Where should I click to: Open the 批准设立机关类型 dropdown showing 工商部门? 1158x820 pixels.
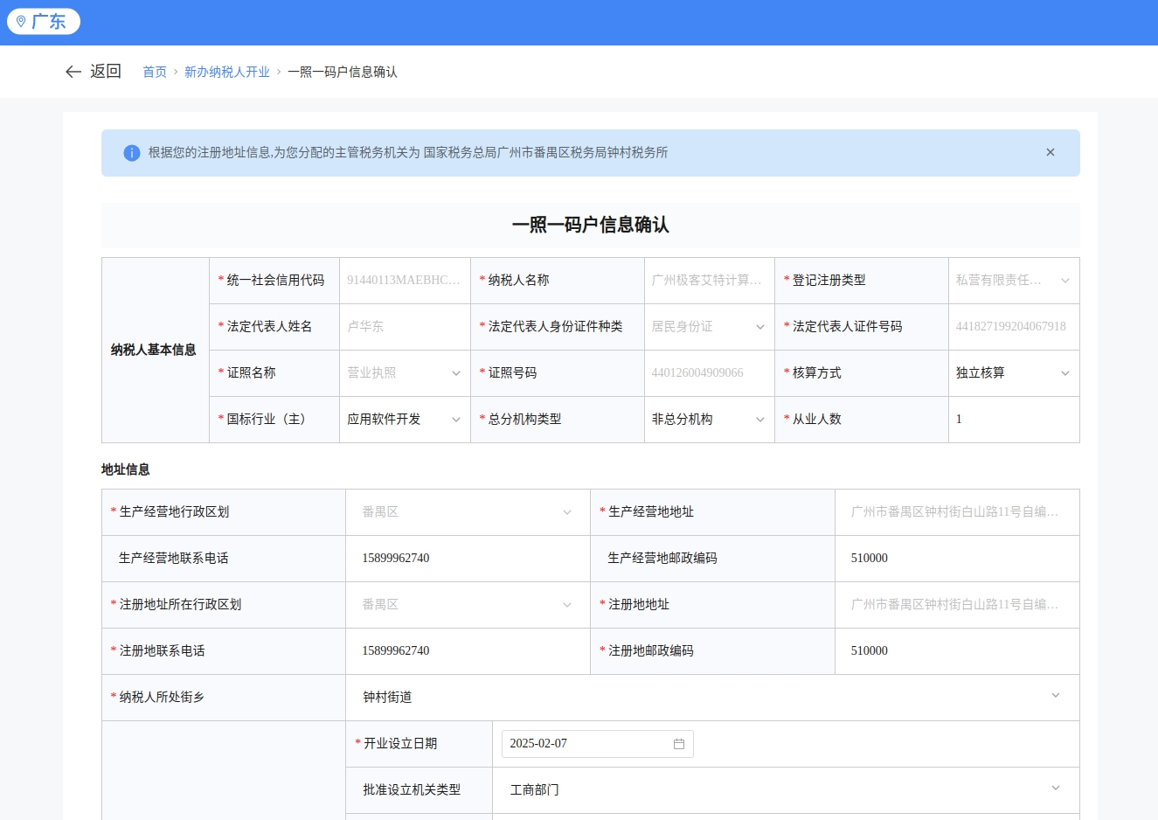pyautogui.click(x=786, y=790)
